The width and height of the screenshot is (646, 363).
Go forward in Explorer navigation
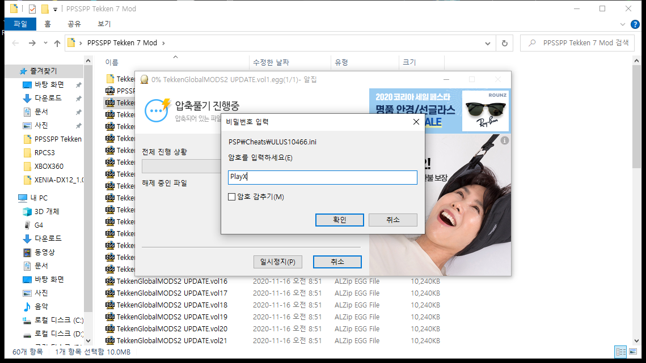(x=32, y=43)
